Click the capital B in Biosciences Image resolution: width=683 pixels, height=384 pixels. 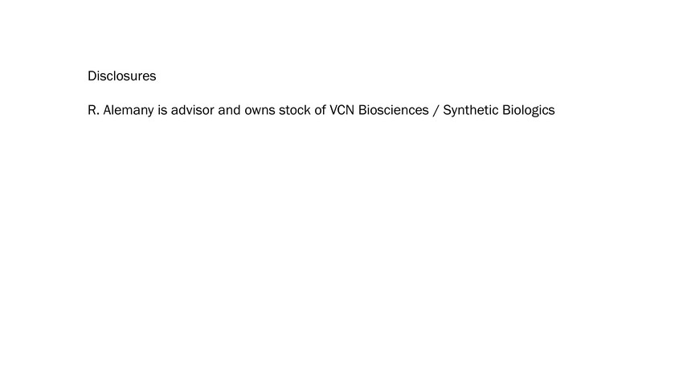(x=362, y=110)
